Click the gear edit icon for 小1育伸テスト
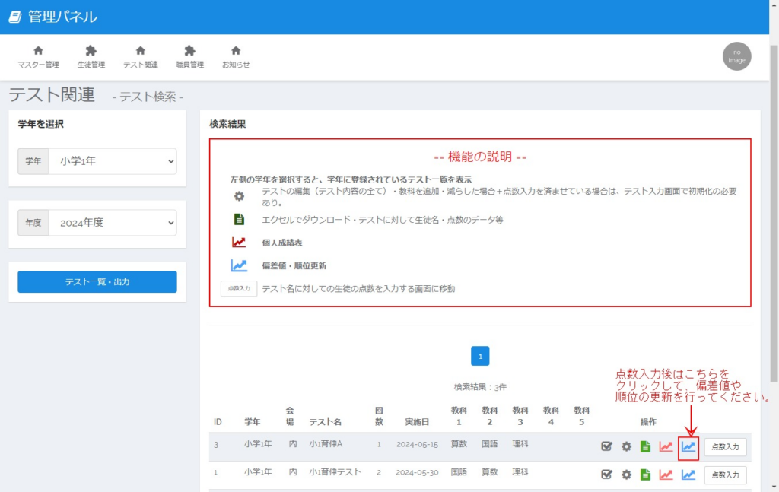Screen dimensions: 779x492 pos(626,475)
